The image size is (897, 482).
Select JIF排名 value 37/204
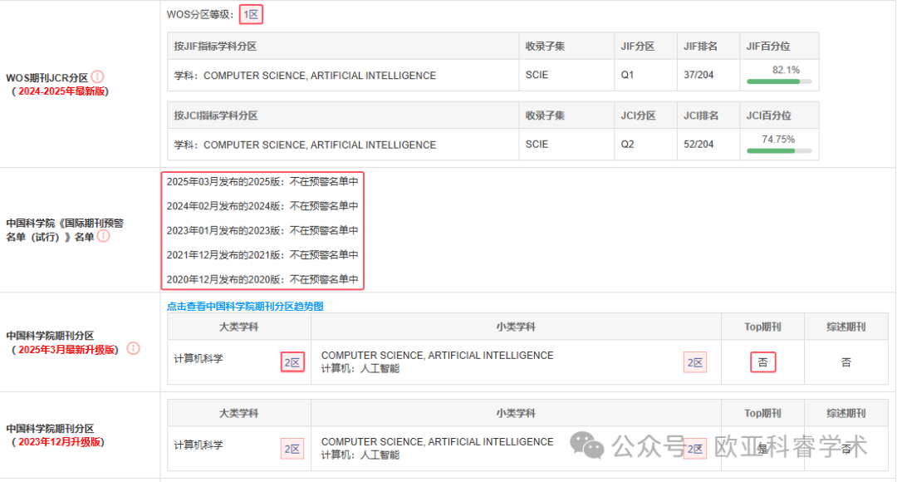(698, 75)
